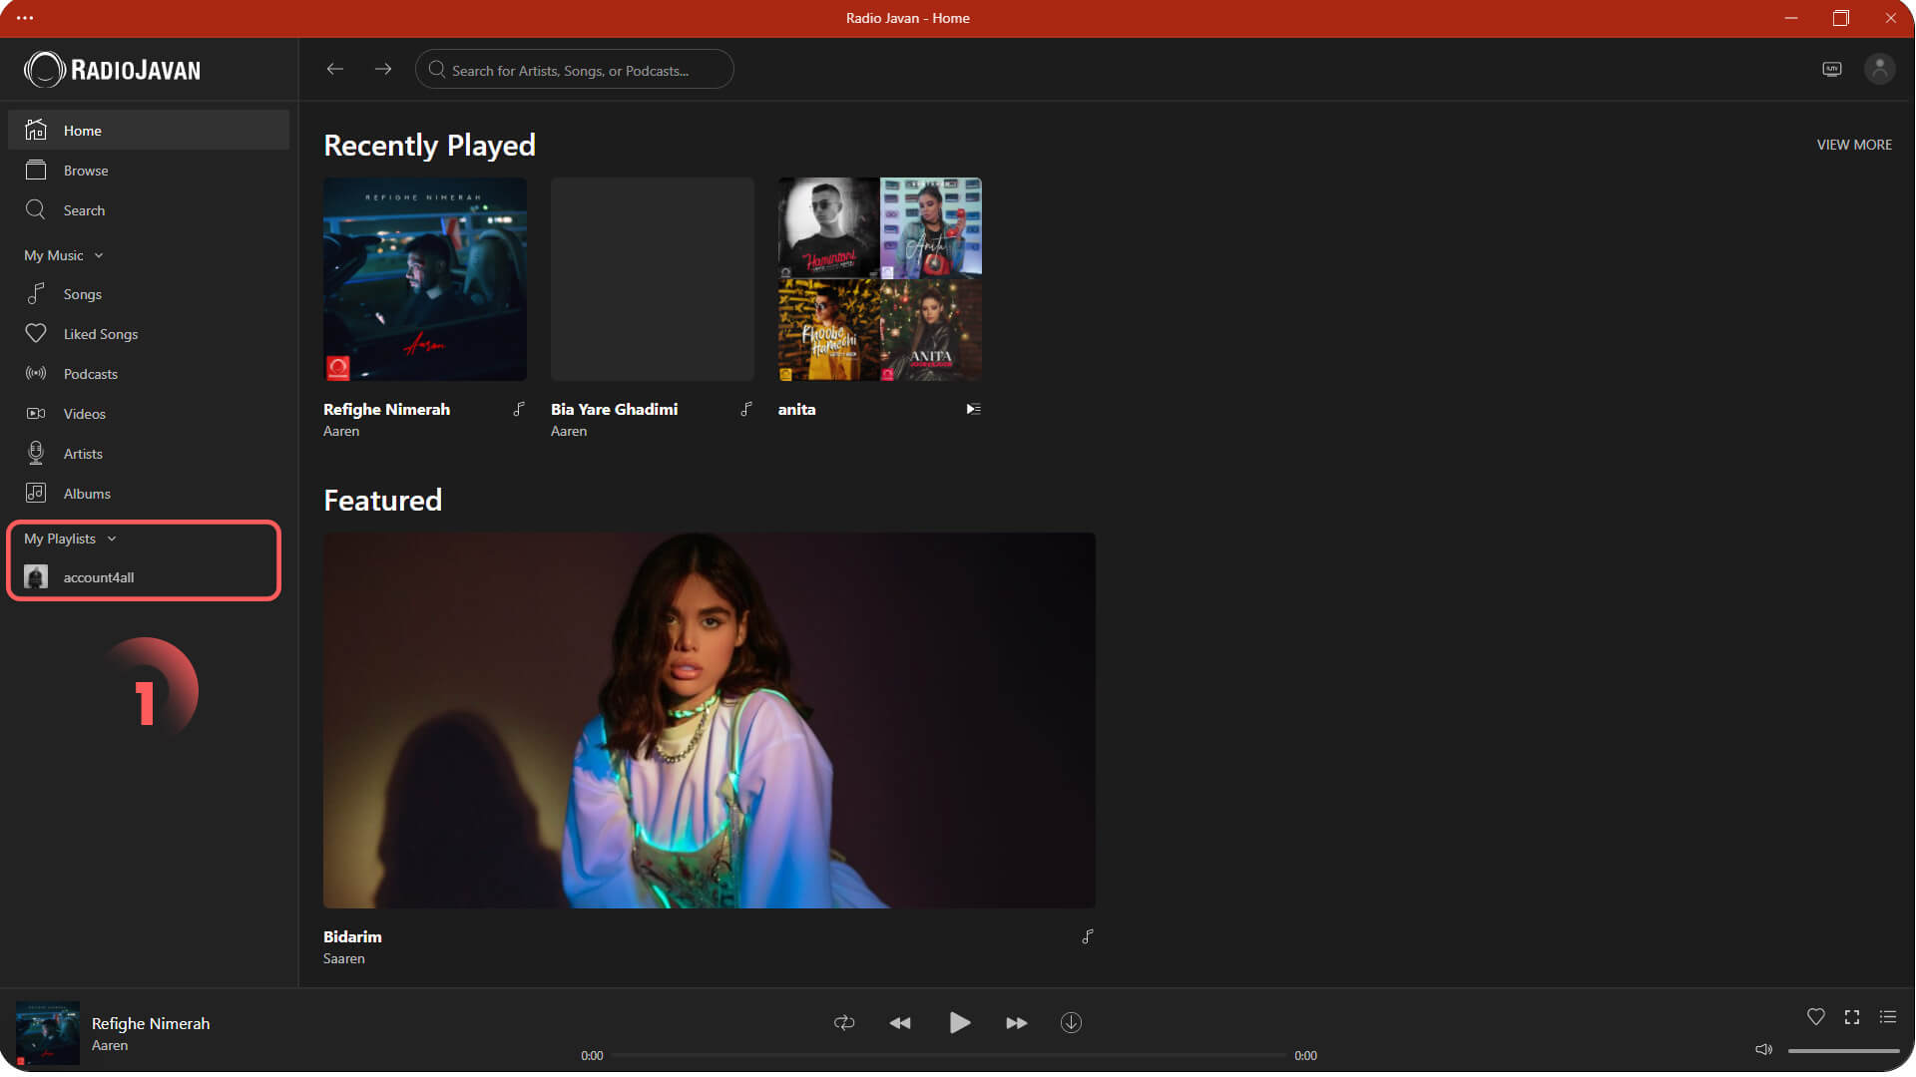This screenshot has width=1916, height=1077.
Task: Open Songs under My Music
Action: click(x=148, y=294)
